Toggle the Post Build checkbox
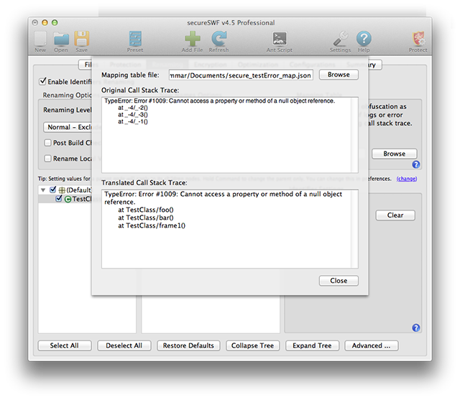 coord(48,143)
